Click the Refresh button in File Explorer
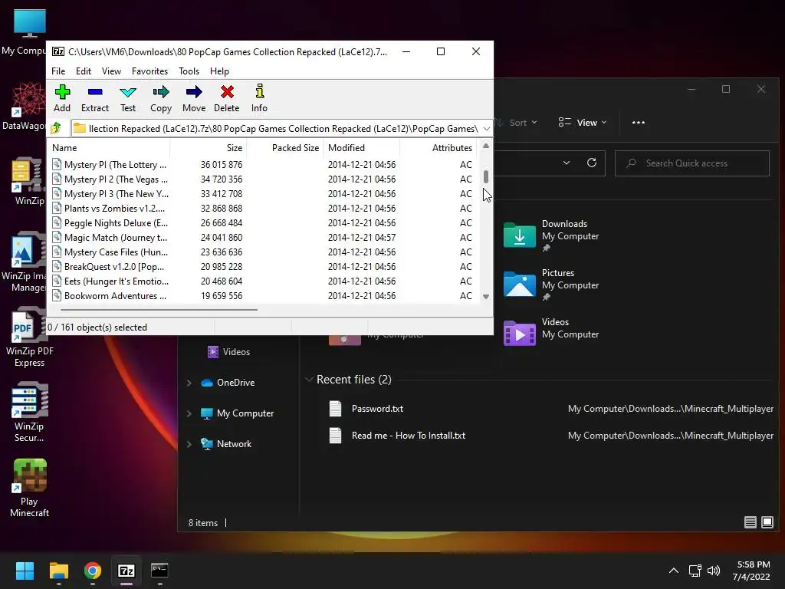This screenshot has height=589, width=785. (592, 163)
